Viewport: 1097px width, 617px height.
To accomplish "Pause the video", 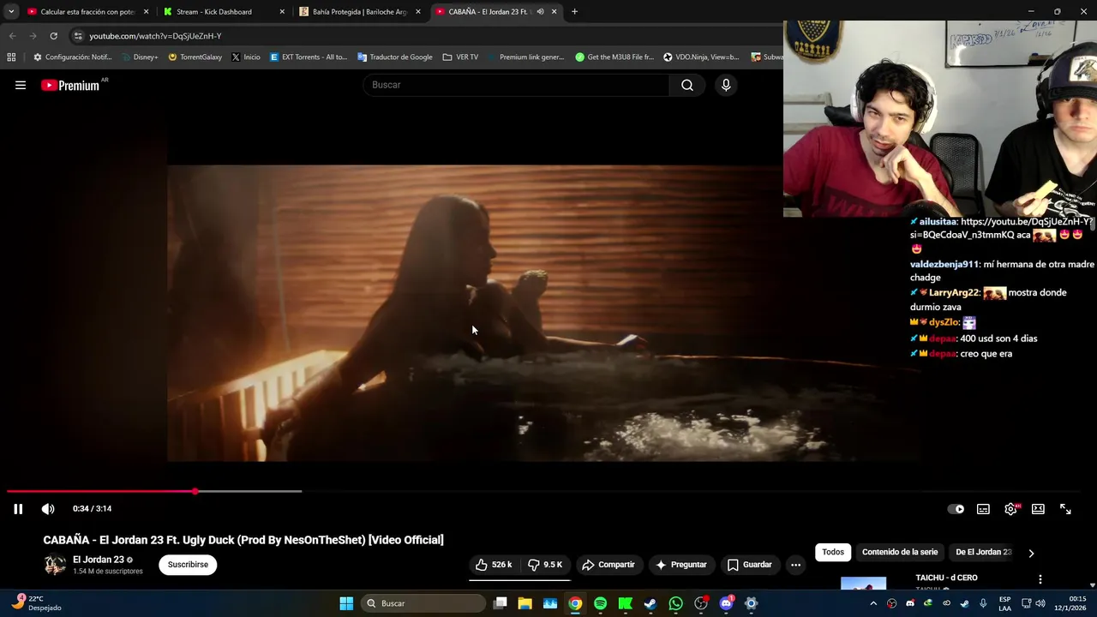I will pyautogui.click(x=18, y=509).
